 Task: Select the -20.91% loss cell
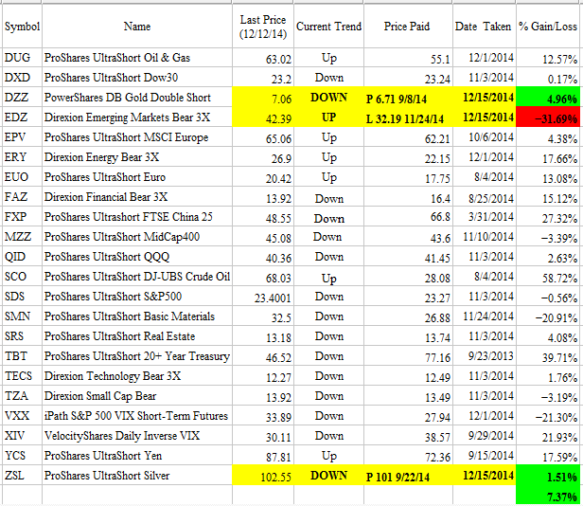point(548,316)
